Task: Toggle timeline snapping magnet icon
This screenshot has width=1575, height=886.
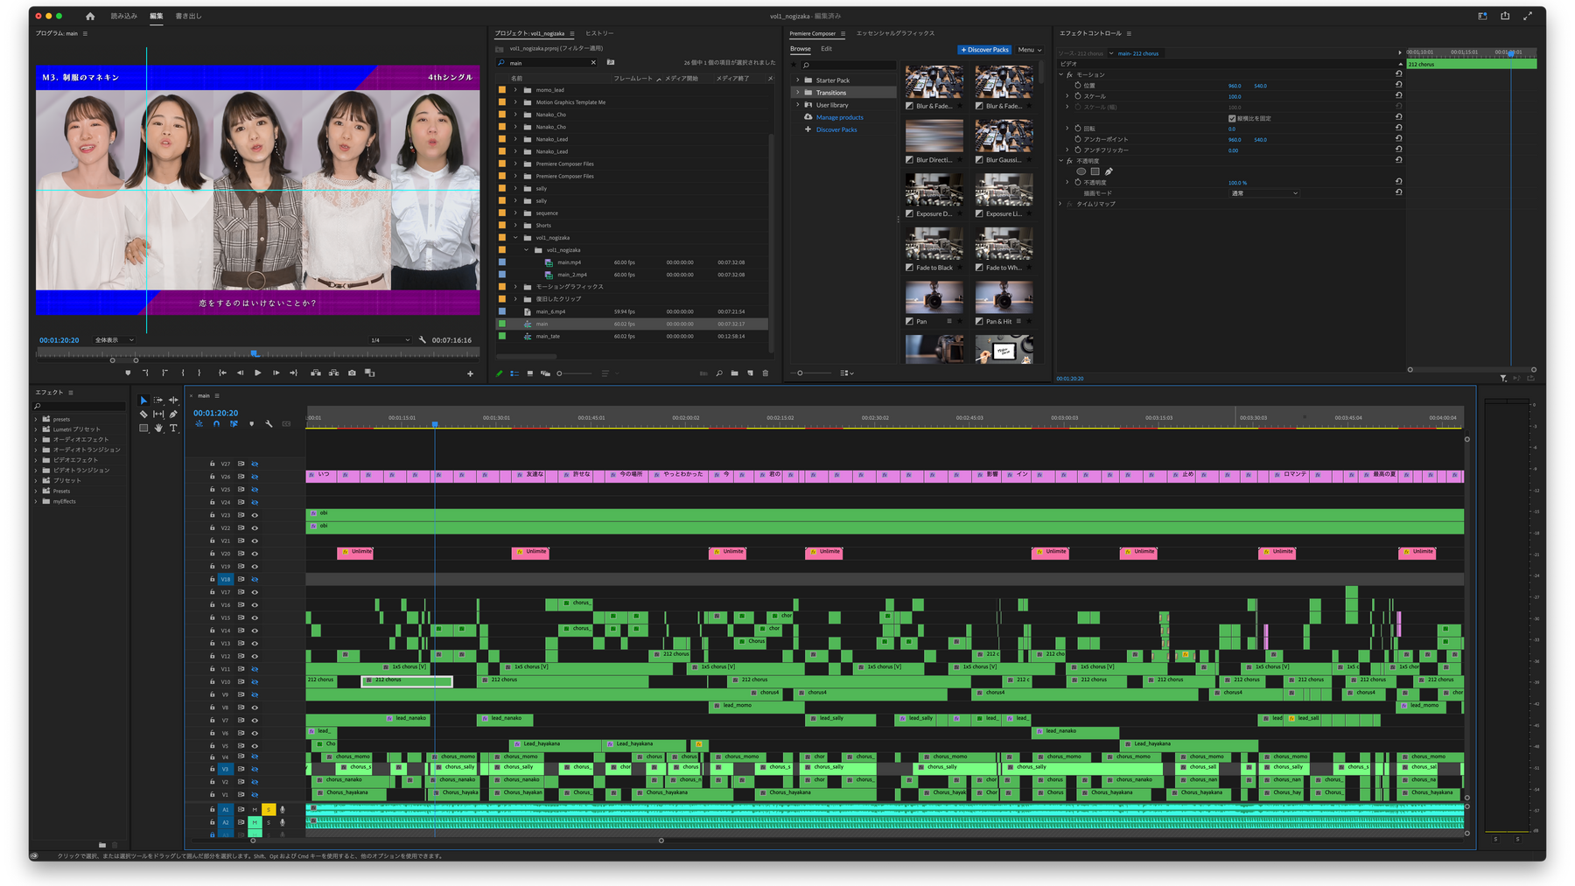Action: (x=216, y=424)
